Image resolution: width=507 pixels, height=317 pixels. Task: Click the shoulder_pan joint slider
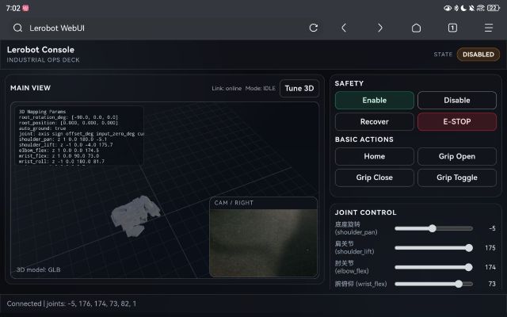coord(433,228)
